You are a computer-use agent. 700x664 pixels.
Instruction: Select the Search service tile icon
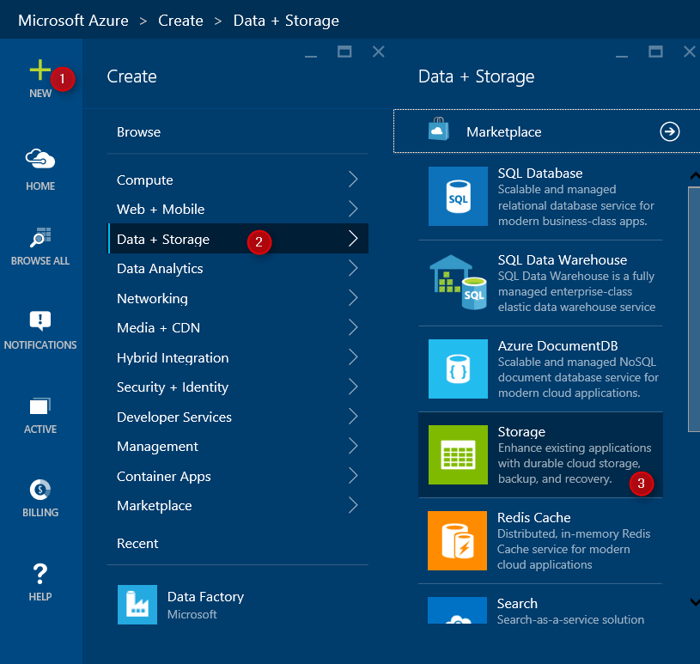point(457,610)
